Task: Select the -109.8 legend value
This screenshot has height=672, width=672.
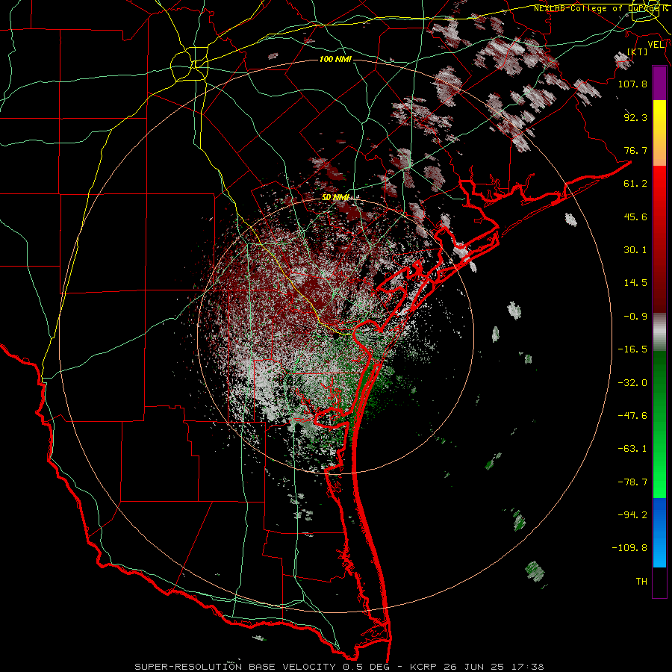Action: pos(629,548)
